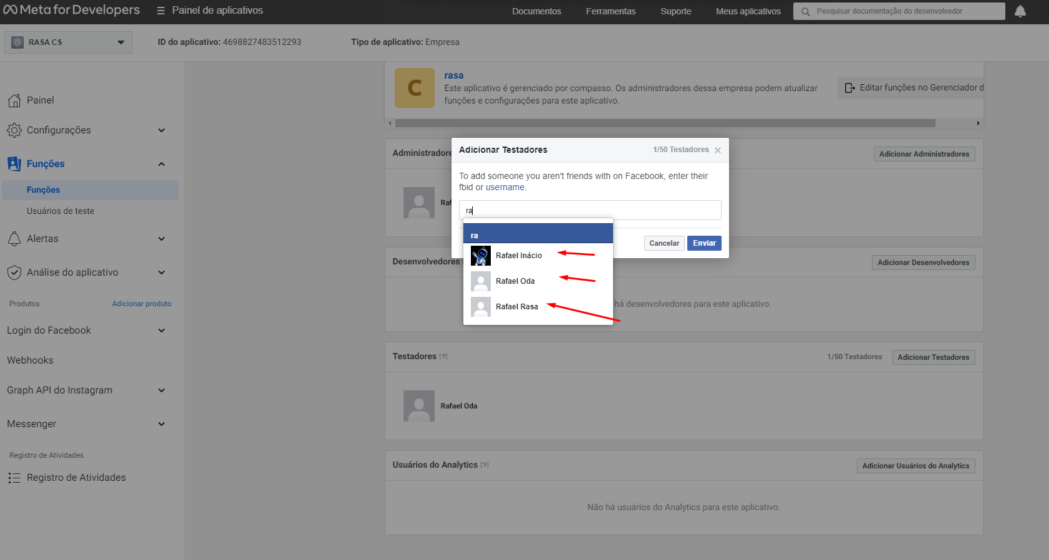This screenshot has width=1049, height=560.
Task: Click Adicionar Desenvolvedores button
Action: click(923, 263)
